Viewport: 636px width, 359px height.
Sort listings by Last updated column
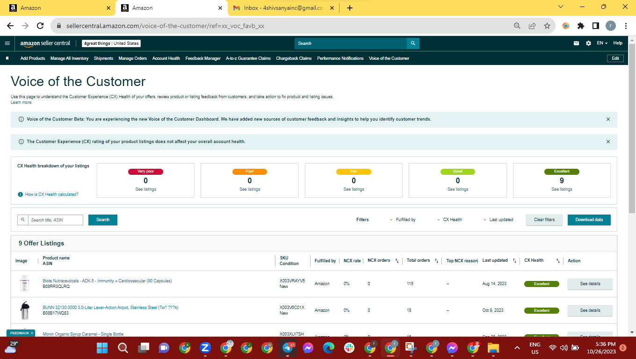click(514, 261)
